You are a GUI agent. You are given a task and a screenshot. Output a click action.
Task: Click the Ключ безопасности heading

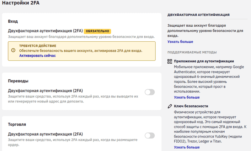pos(191,106)
